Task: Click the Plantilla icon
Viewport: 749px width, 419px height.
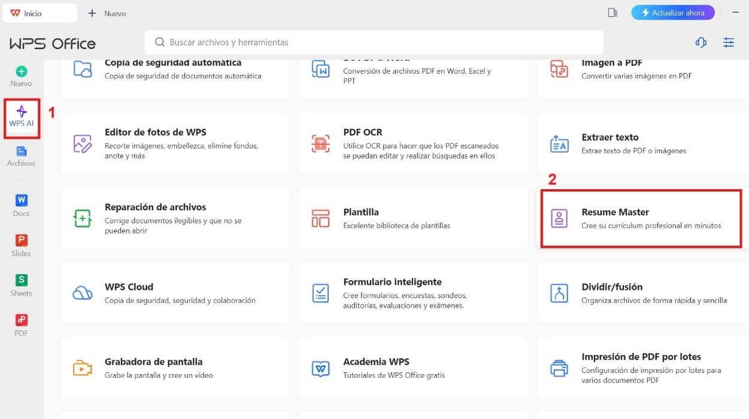Action: point(321,218)
